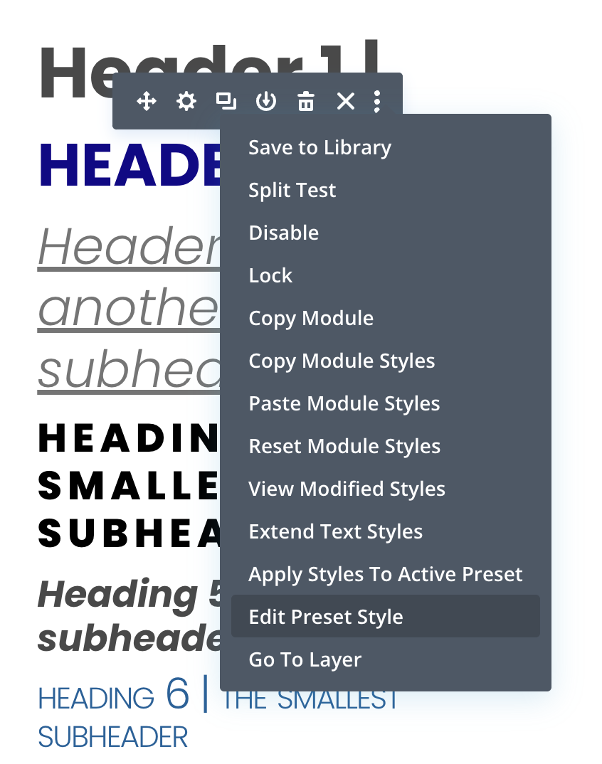Open View Modified Styles

coord(347,489)
